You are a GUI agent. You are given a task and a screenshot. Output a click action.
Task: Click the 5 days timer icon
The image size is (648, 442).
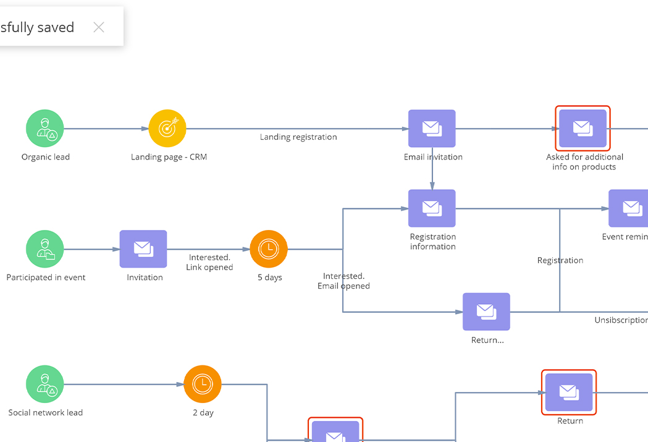tap(269, 249)
